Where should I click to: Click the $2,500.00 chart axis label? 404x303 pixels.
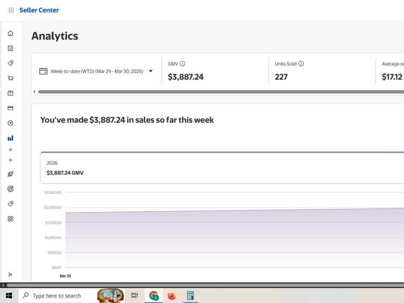pos(53,192)
